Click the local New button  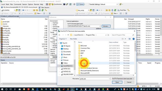point(38,13)
